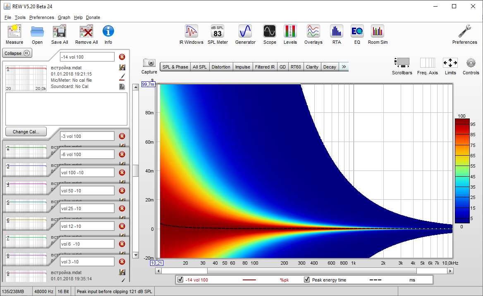Switch to the Decay tab
Viewport: 483px width, 296px height.
(x=330, y=67)
